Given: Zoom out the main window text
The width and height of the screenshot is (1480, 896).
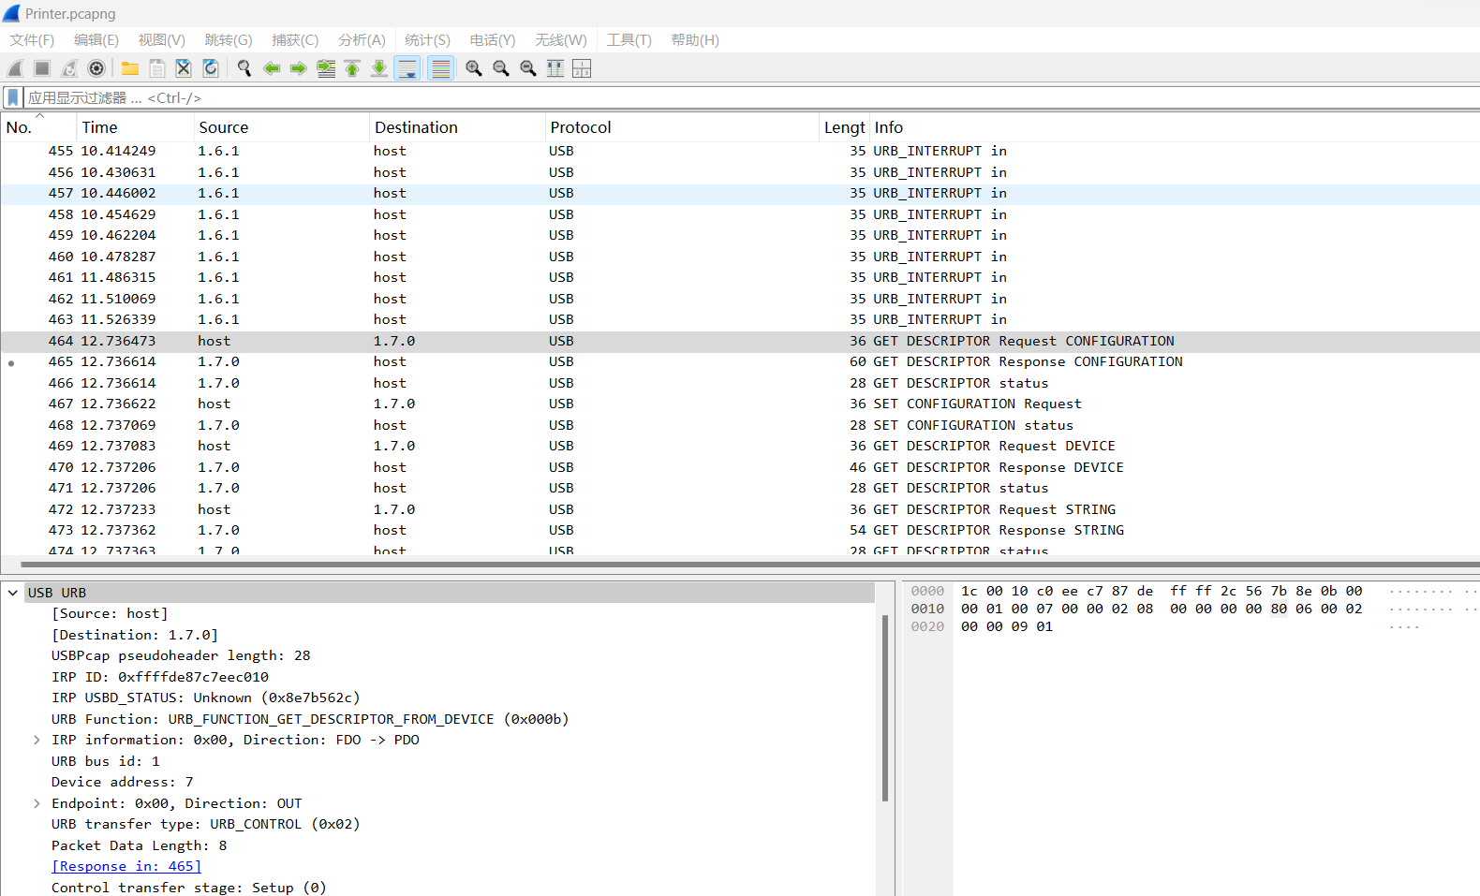Looking at the screenshot, I should pos(501,68).
